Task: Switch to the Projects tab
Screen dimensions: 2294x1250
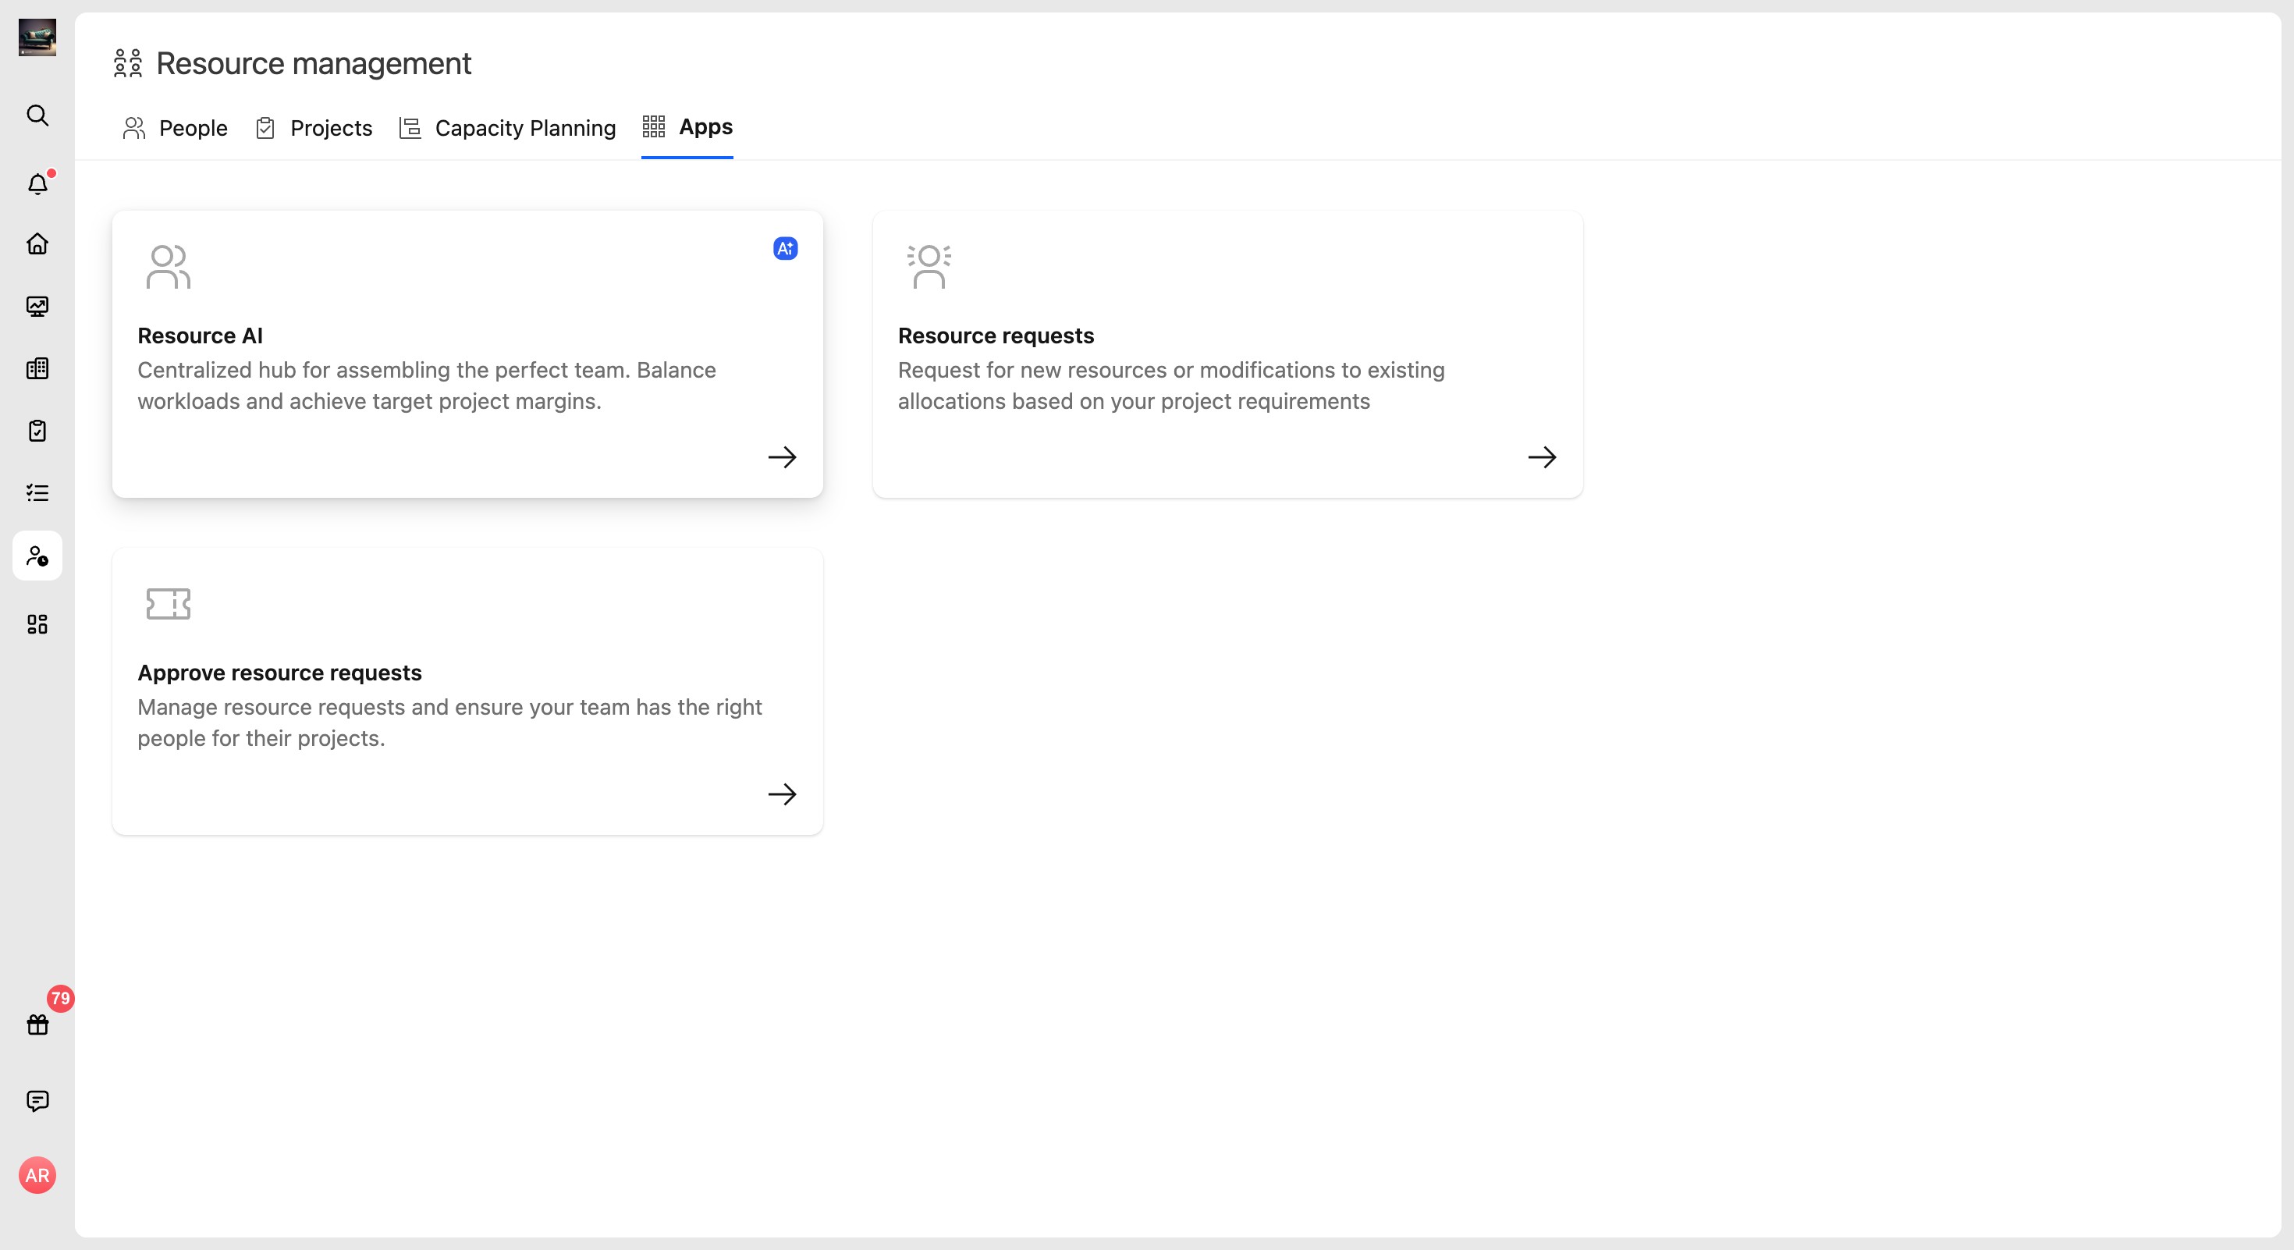Action: tap(314, 128)
